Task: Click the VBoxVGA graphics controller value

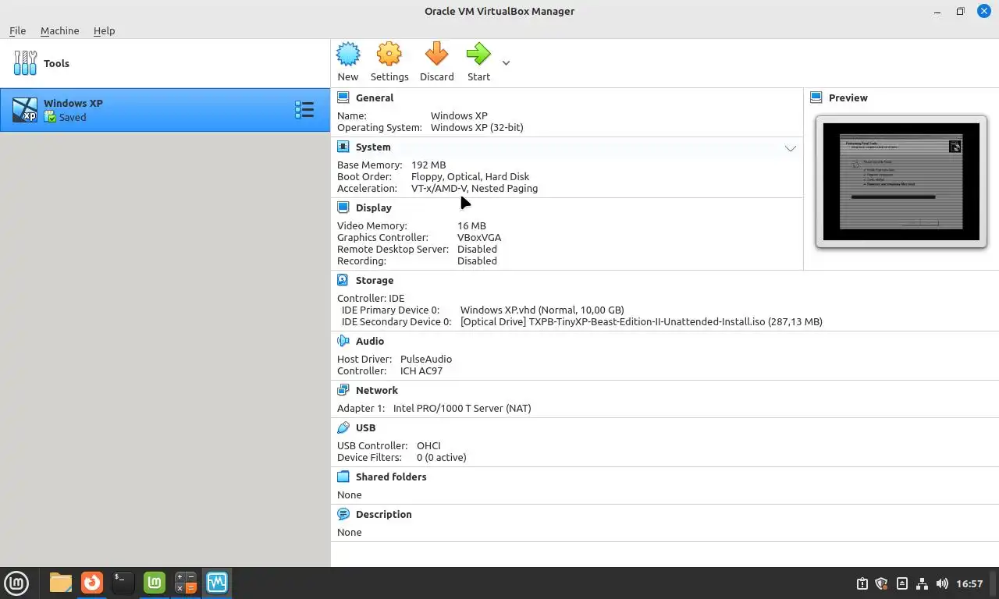Action: (x=479, y=237)
